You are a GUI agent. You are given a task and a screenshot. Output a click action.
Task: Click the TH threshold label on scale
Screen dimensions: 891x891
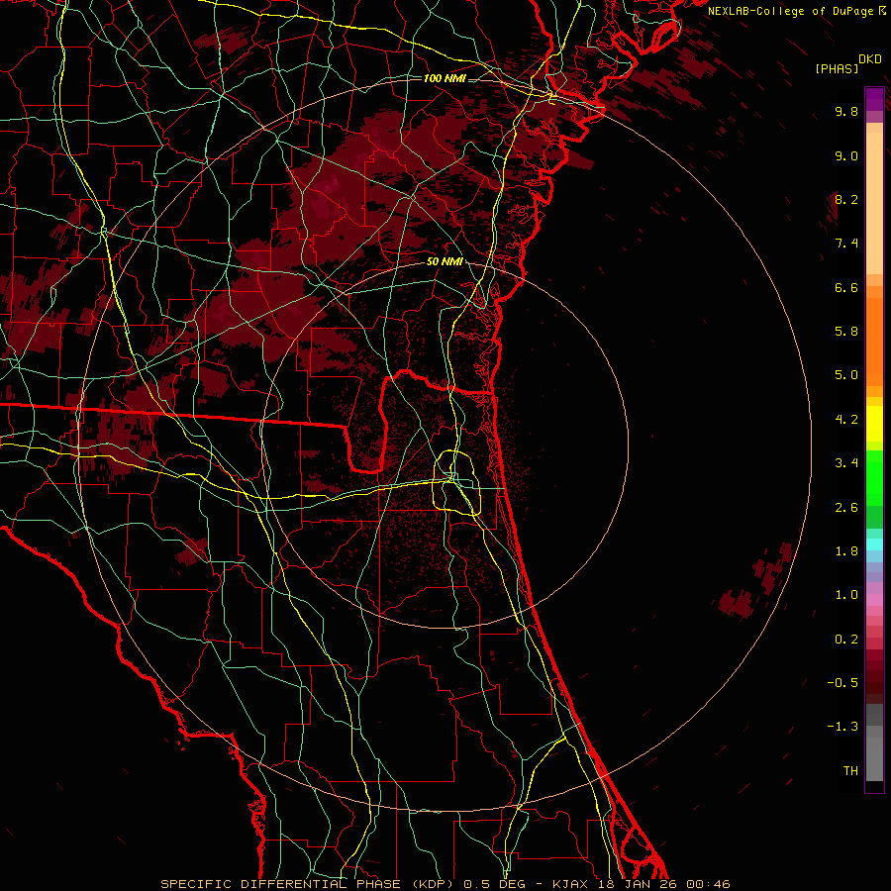point(850,771)
